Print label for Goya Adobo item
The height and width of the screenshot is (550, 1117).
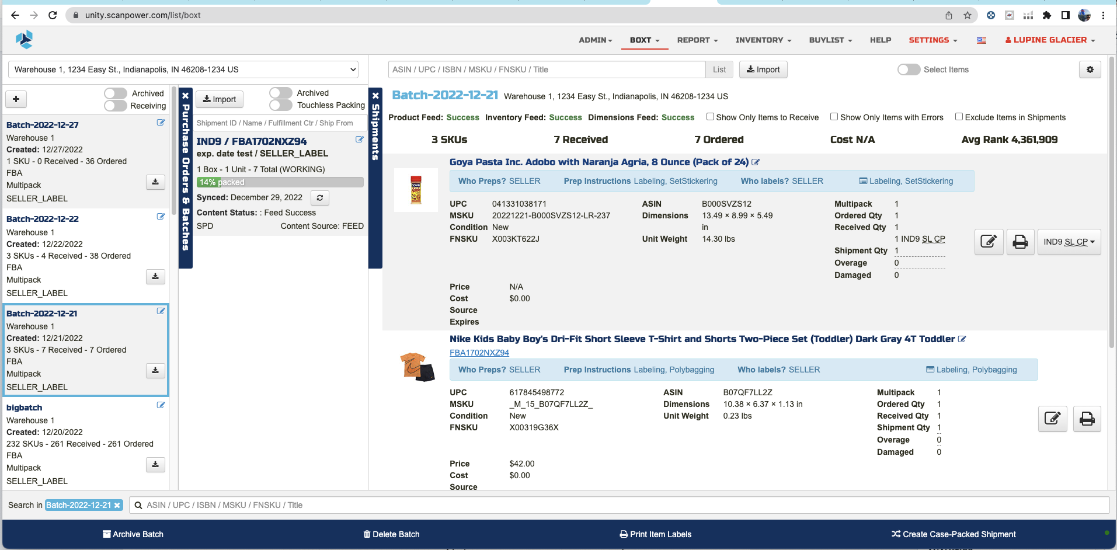pyautogui.click(x=1020, y=242)
